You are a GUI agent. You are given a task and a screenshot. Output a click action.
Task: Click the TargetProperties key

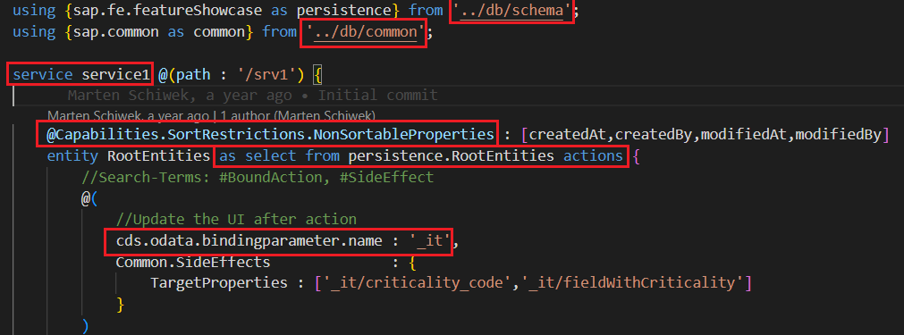219,282
